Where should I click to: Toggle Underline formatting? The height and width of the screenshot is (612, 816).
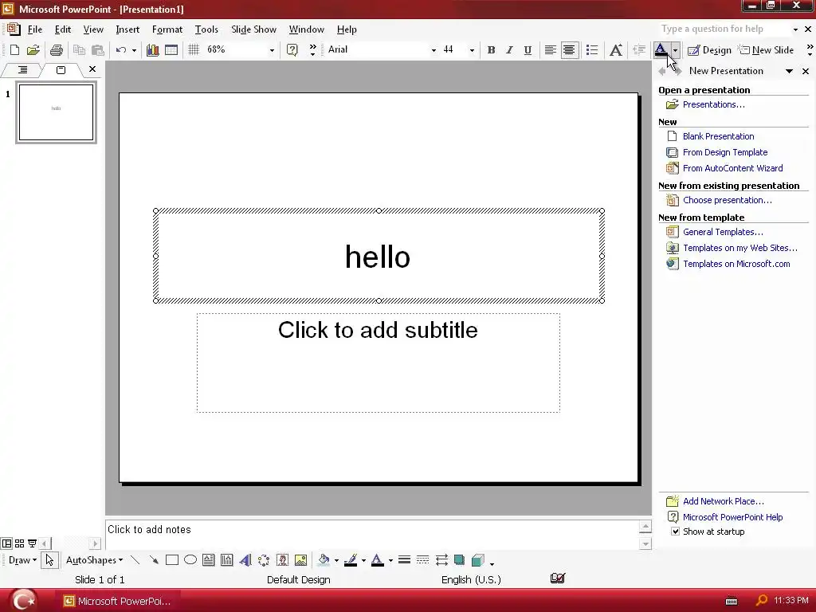coord(528,50)
